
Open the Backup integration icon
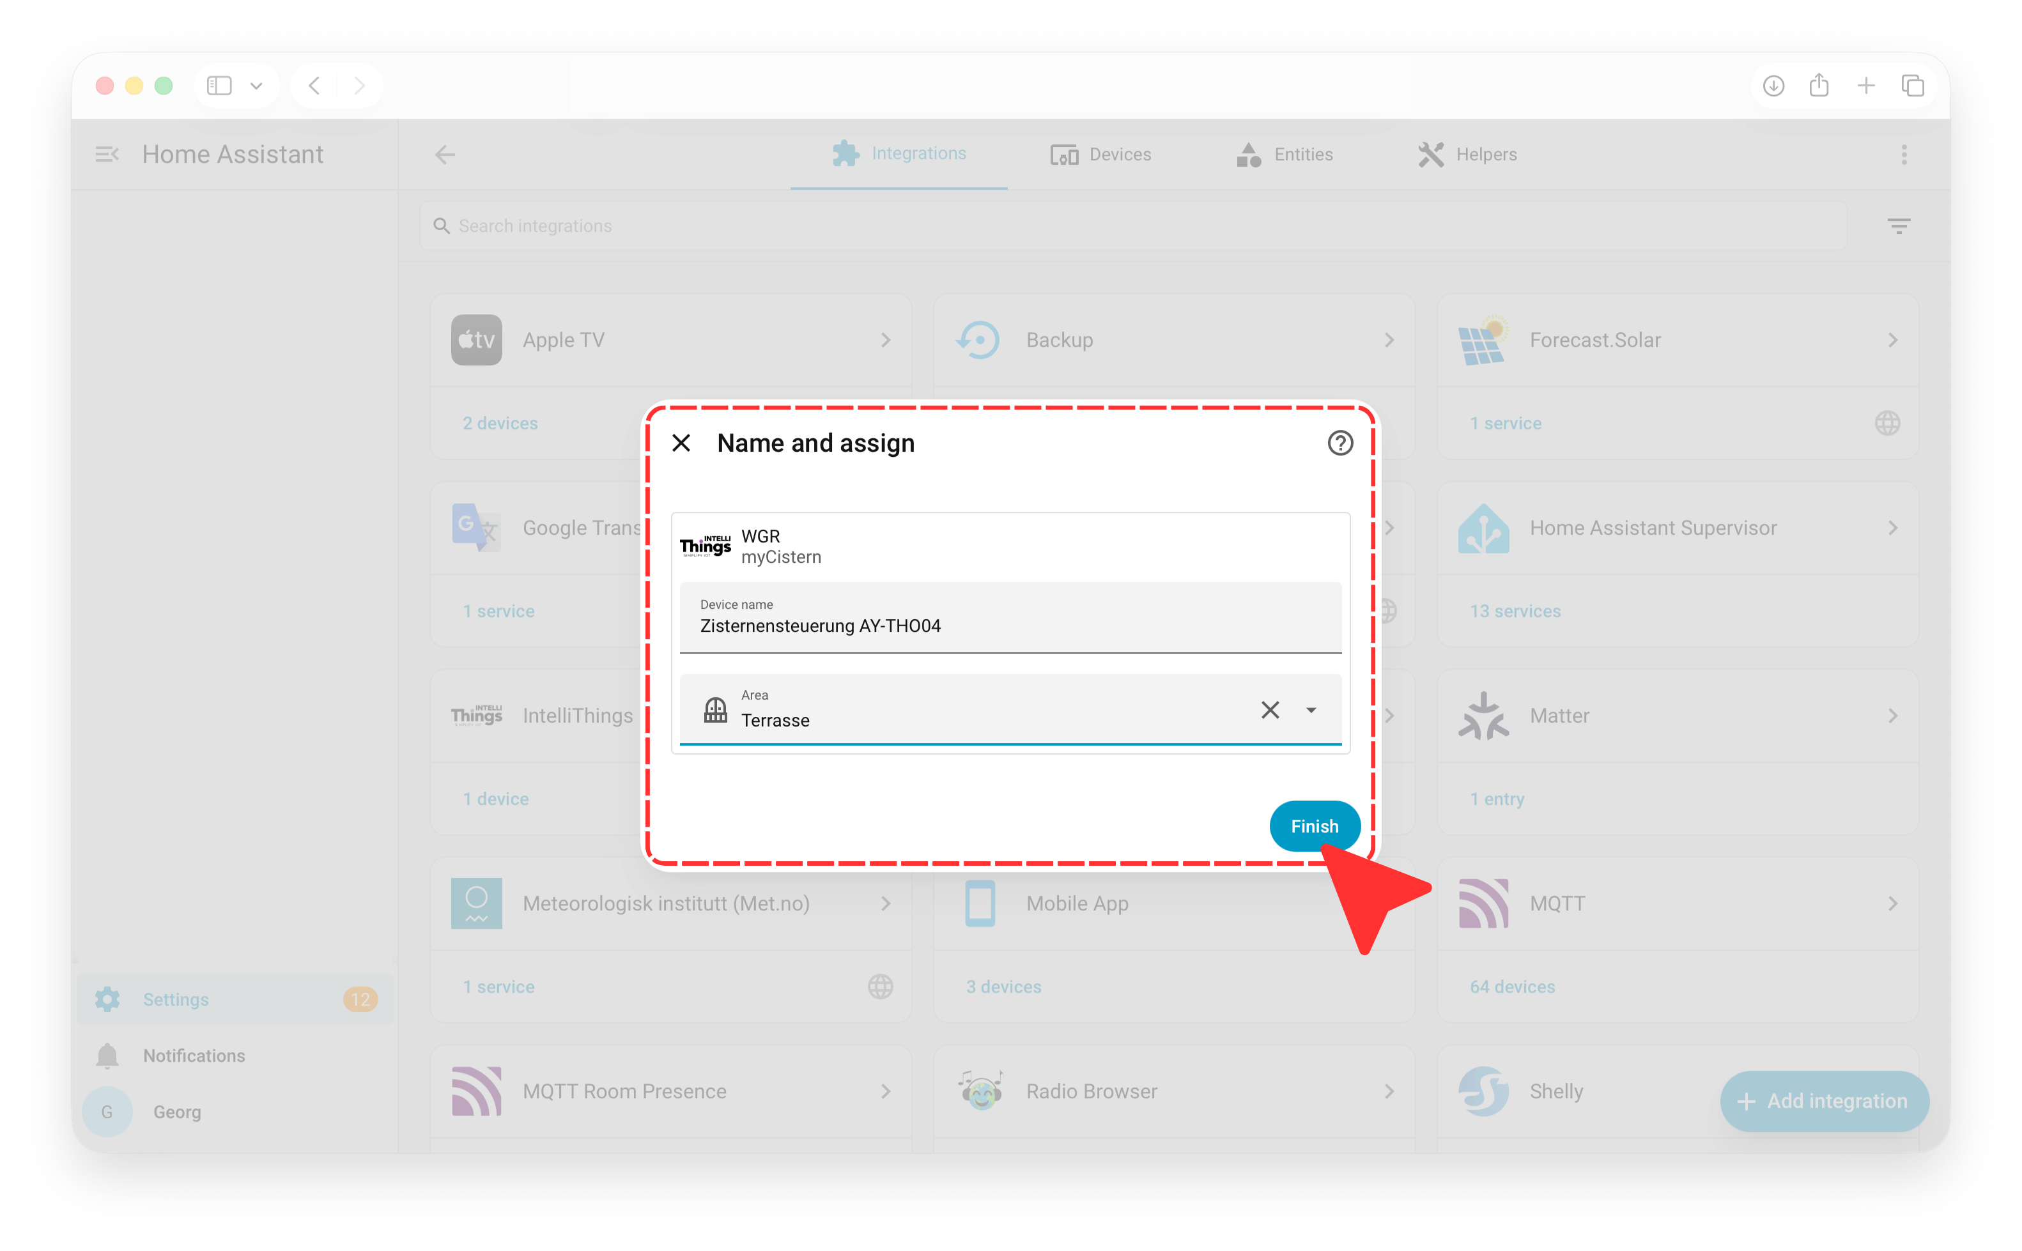(980, 340)
